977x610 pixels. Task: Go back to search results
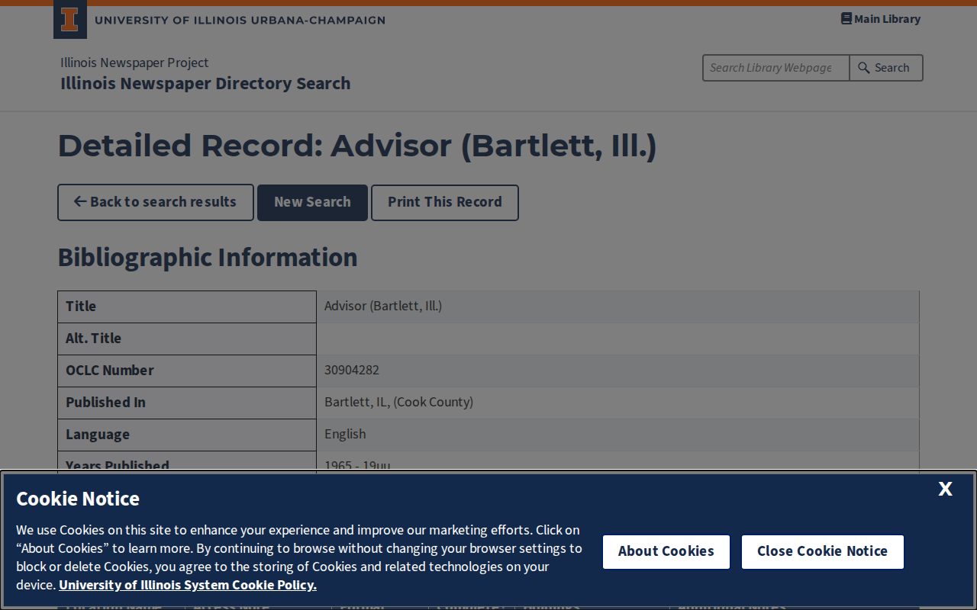point(156,203)
